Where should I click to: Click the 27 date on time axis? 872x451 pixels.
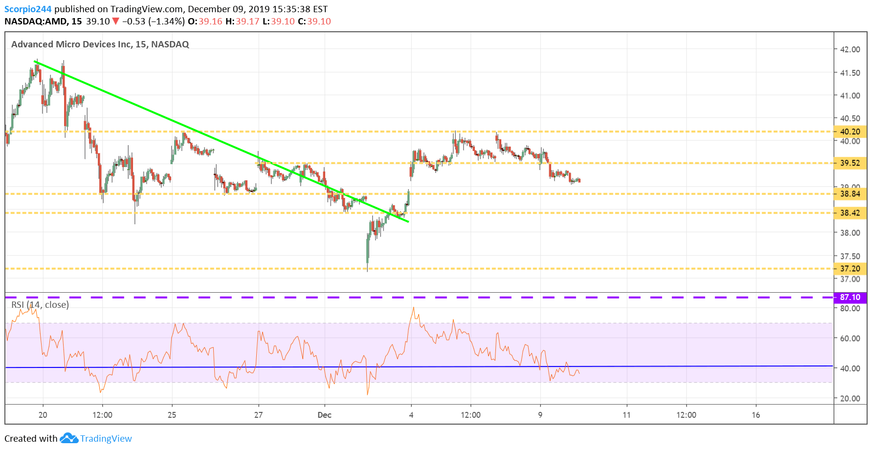[x=258, y=415]
